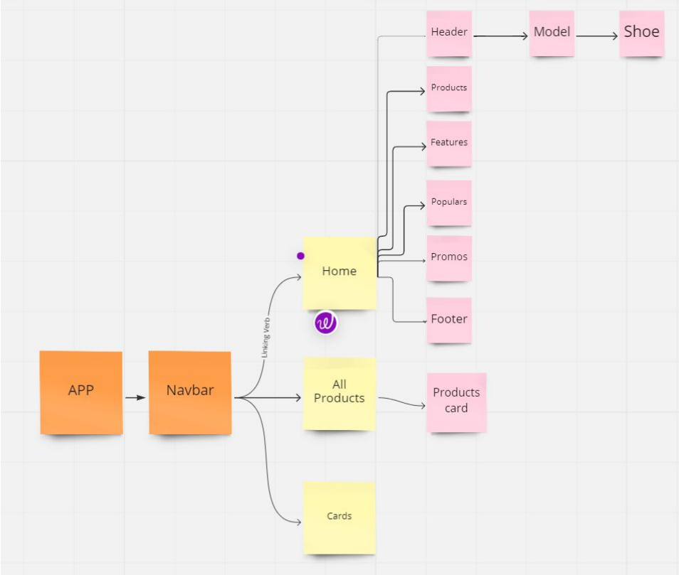The height and width of the screenshot is (575, 679).
Task: Click the Whimsical logo icon
Action: pyautogui.click(x=325, y=321)
